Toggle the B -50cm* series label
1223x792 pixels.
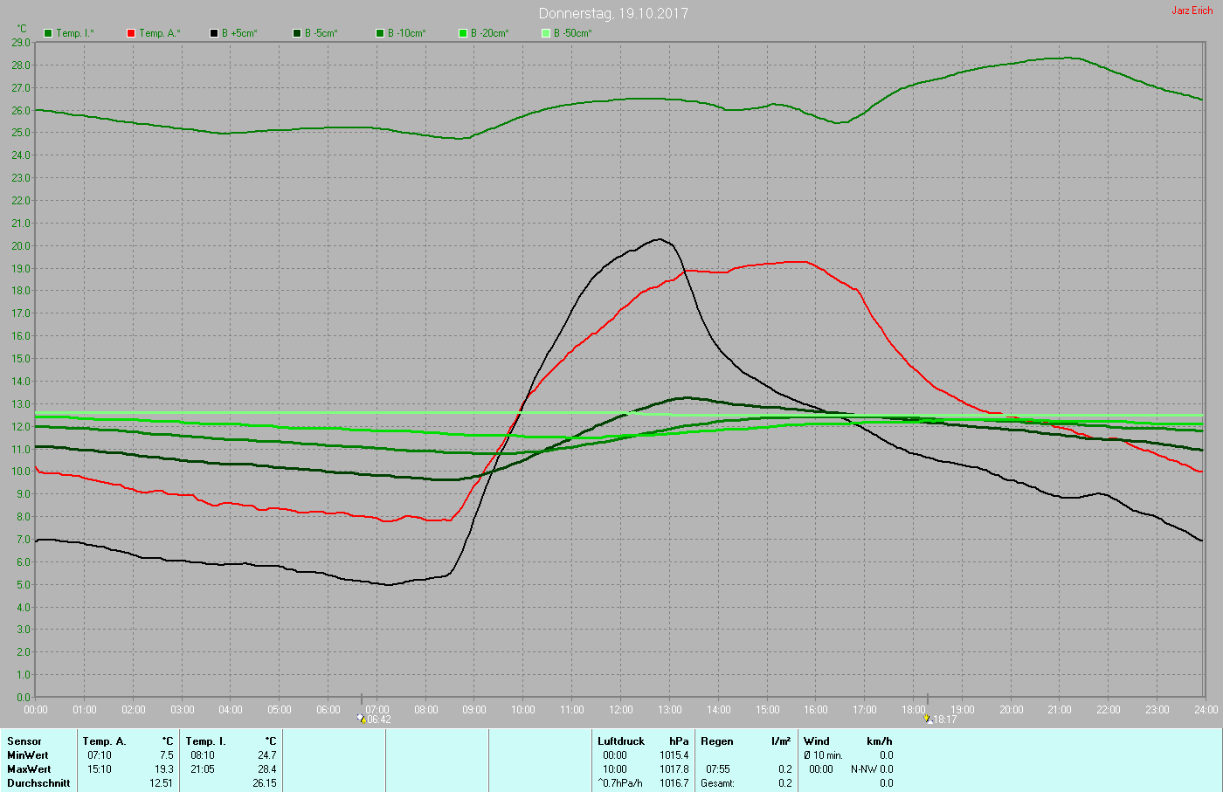pos(573,33)
